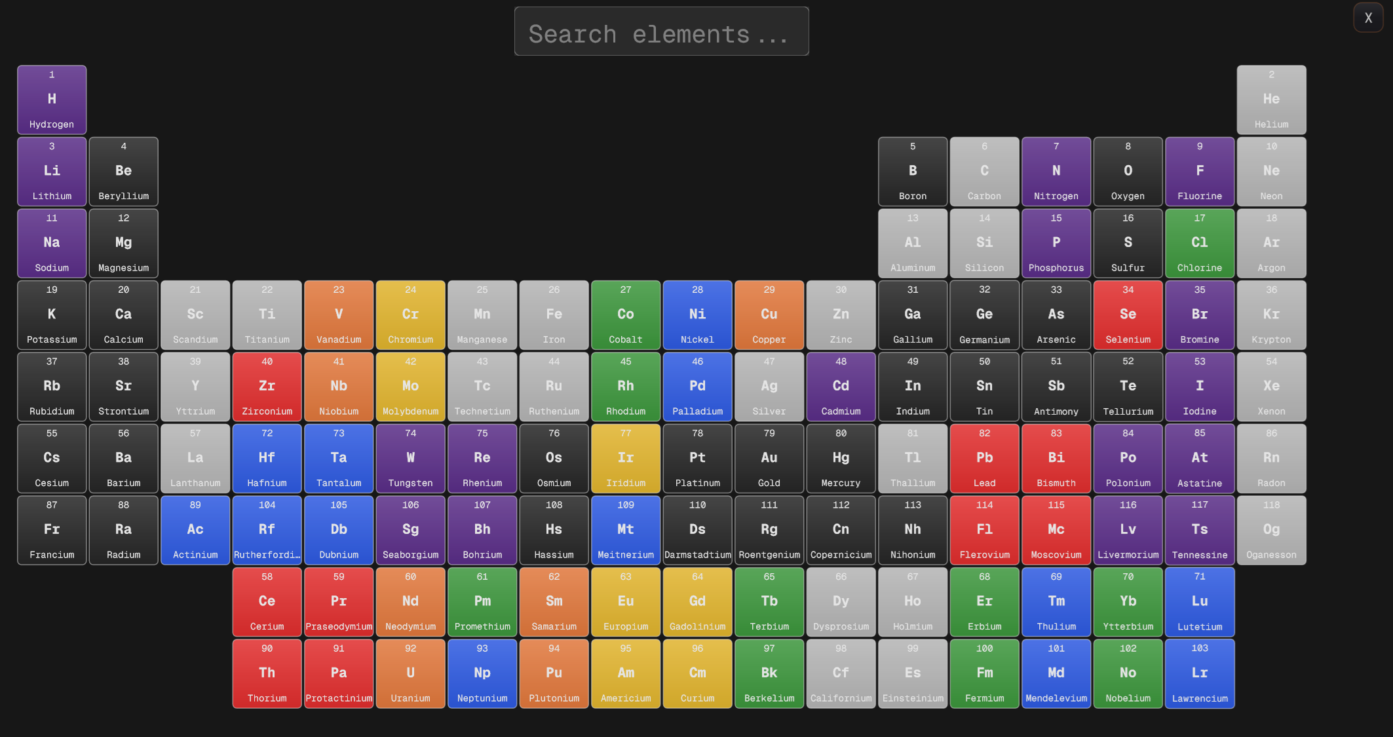Select the Tennessine tile
The image size is (1393, 737).
1200,530
